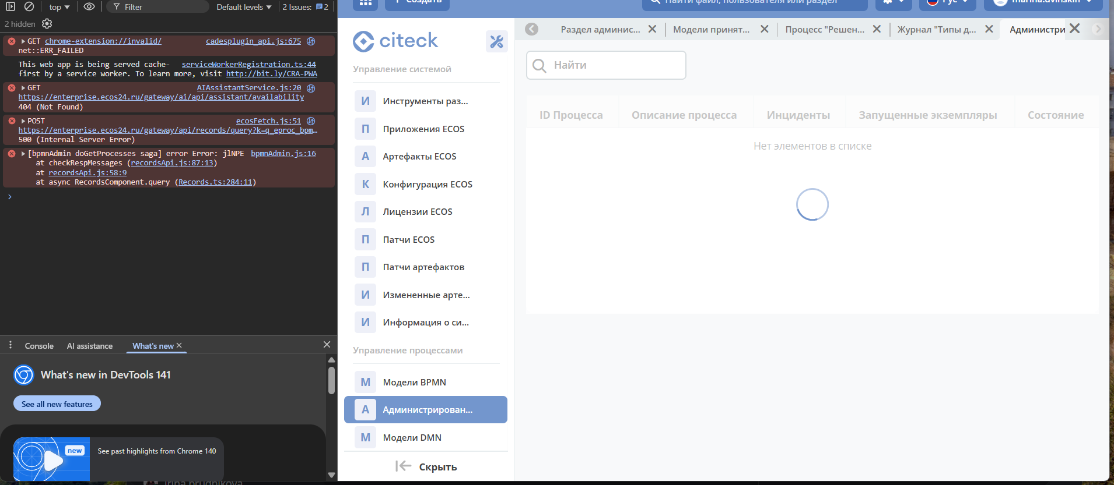Click the What's new panel scrollbar
This screenshot has width=1114, height=485.
(331, 381)
